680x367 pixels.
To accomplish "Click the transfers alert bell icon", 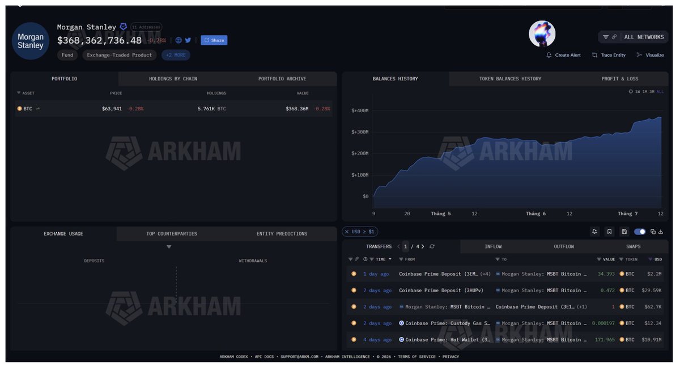I will (594, 232).
